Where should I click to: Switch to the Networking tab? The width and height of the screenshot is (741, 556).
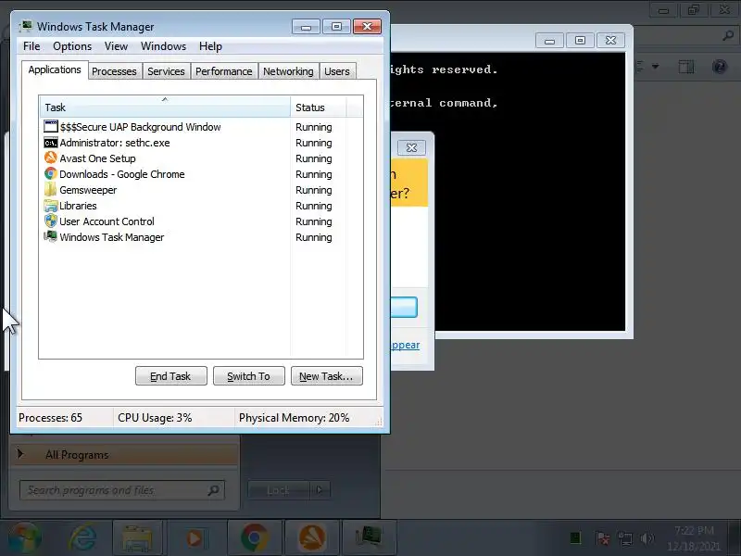click(x=288, y=71)
